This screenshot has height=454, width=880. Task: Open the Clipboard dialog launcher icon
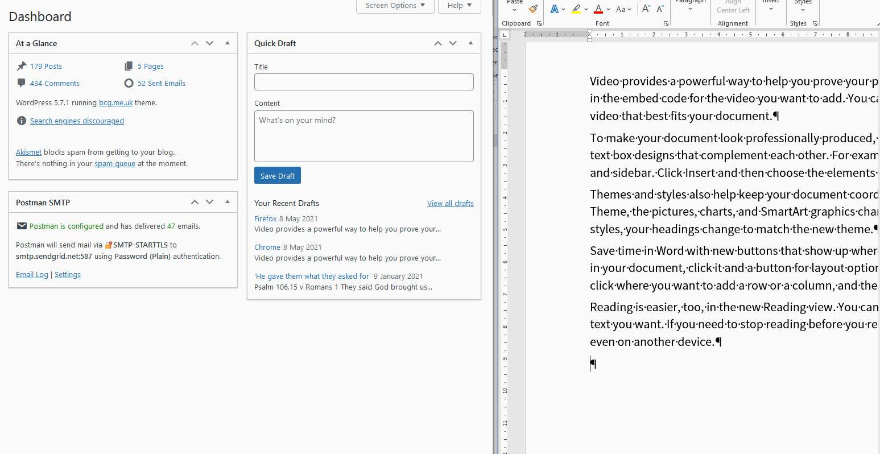tap(539, 23)
